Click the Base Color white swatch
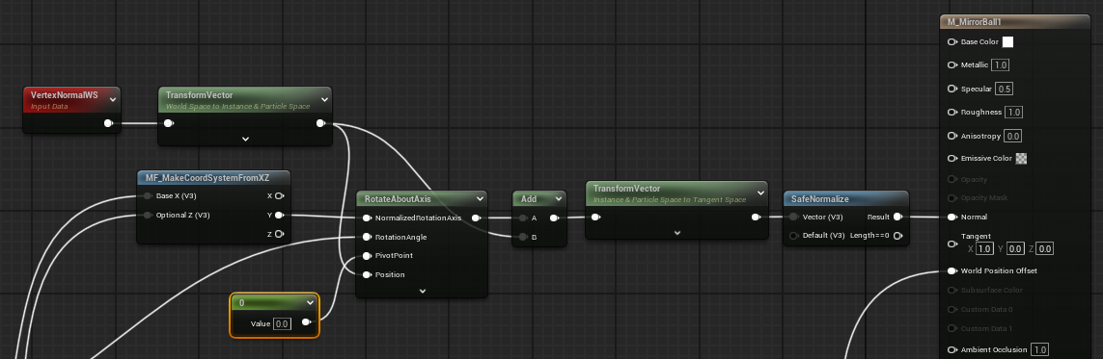 click(1007, 42)
